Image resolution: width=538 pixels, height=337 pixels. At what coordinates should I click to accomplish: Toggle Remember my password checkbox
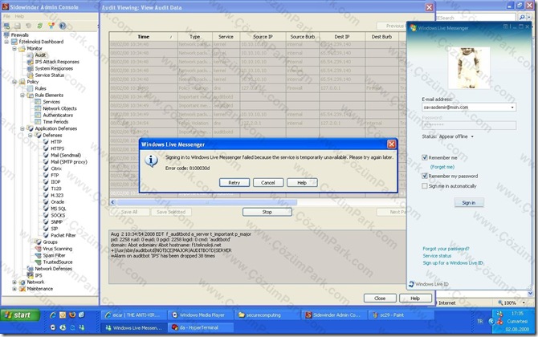425,176
